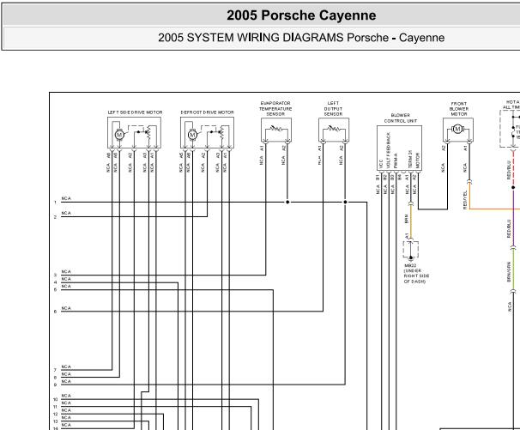Click the 'DEFROST DRIVE MOTOR' label
The height and width of the screenshot is (430, 520).
[x=208, y=112]
